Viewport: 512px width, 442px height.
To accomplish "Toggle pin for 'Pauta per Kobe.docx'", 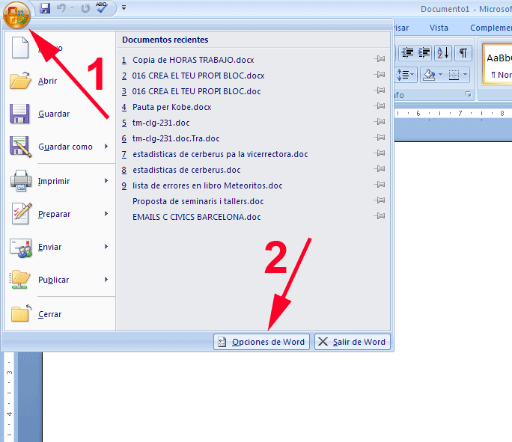I will pyautogui.click(x=380, y=107).
